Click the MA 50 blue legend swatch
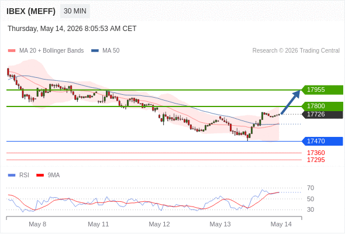The height and width of the screenshot is (234, 345). (x=95, y=51)
